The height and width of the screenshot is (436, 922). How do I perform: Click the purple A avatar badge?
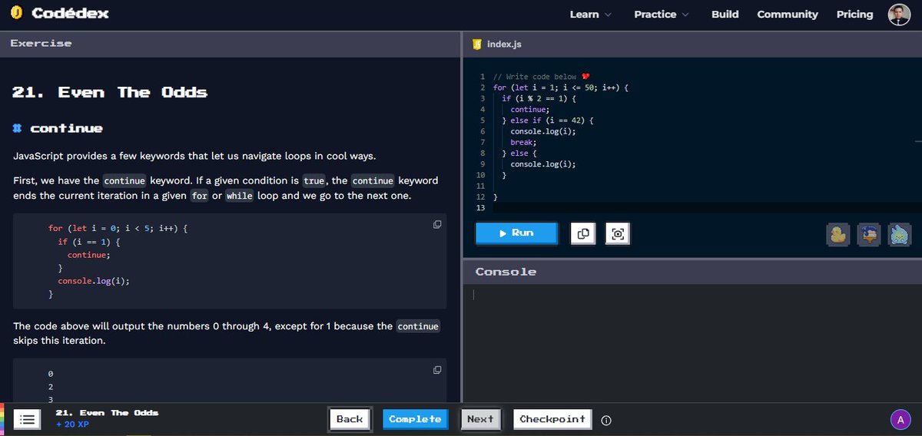pyautogui.click(x=900, y=419)
